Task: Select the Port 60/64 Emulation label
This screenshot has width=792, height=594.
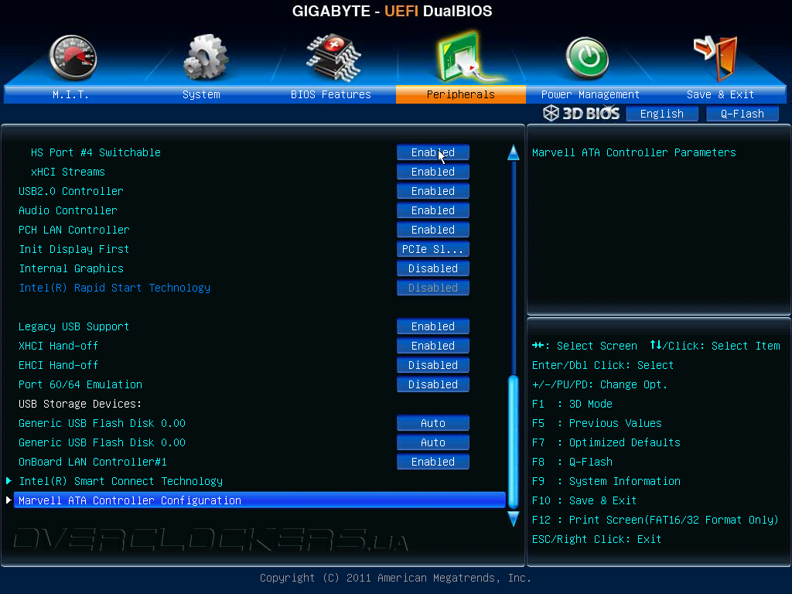Action: pyautogui.click(x=80, y=384)
